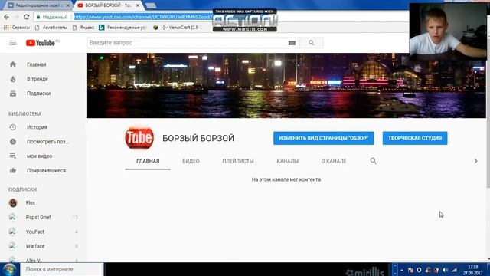Viewport: 490px width, 276px height.
Task: Open Понравившиеся sidebar link
Action: [46, 170]
